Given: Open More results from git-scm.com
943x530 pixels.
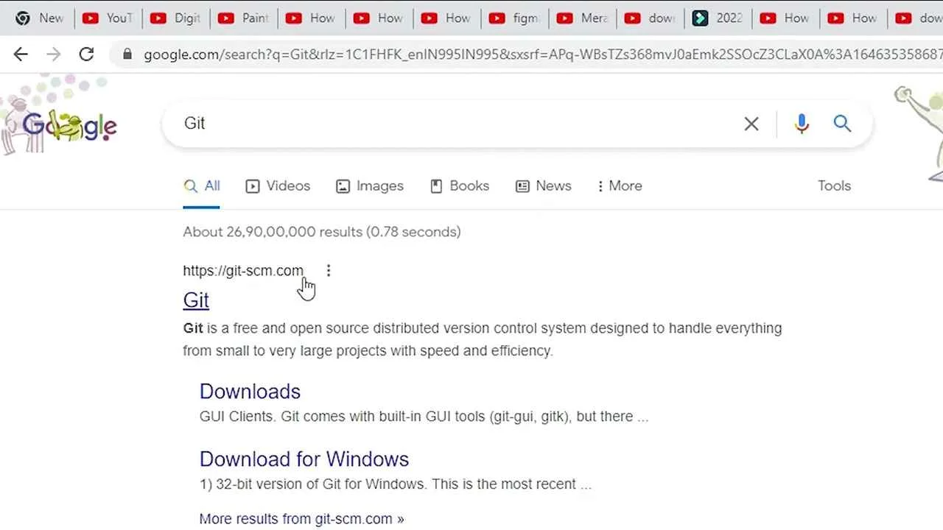Looking at the screenshot, I should point(301,519).
